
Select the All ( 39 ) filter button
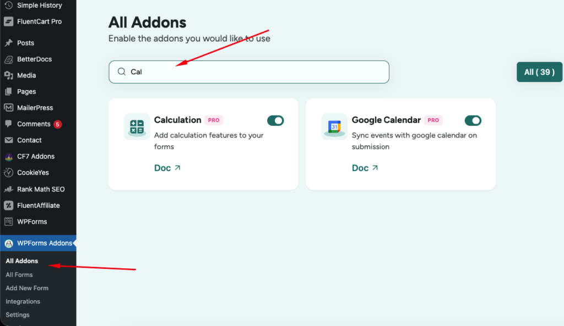[x=539, y=72]
